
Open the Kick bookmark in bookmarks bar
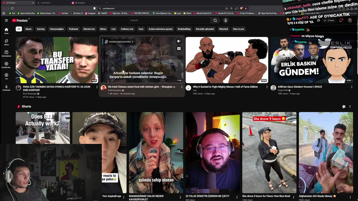(x=12, y=13)
